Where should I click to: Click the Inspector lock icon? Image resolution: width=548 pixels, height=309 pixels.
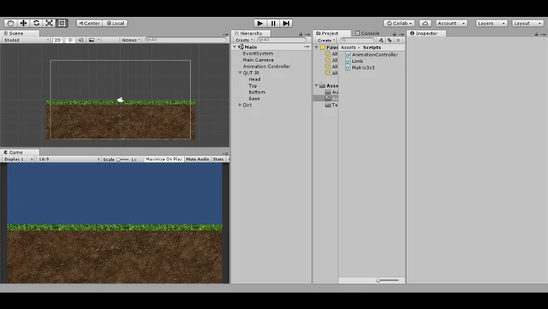[x=537, y=34]
